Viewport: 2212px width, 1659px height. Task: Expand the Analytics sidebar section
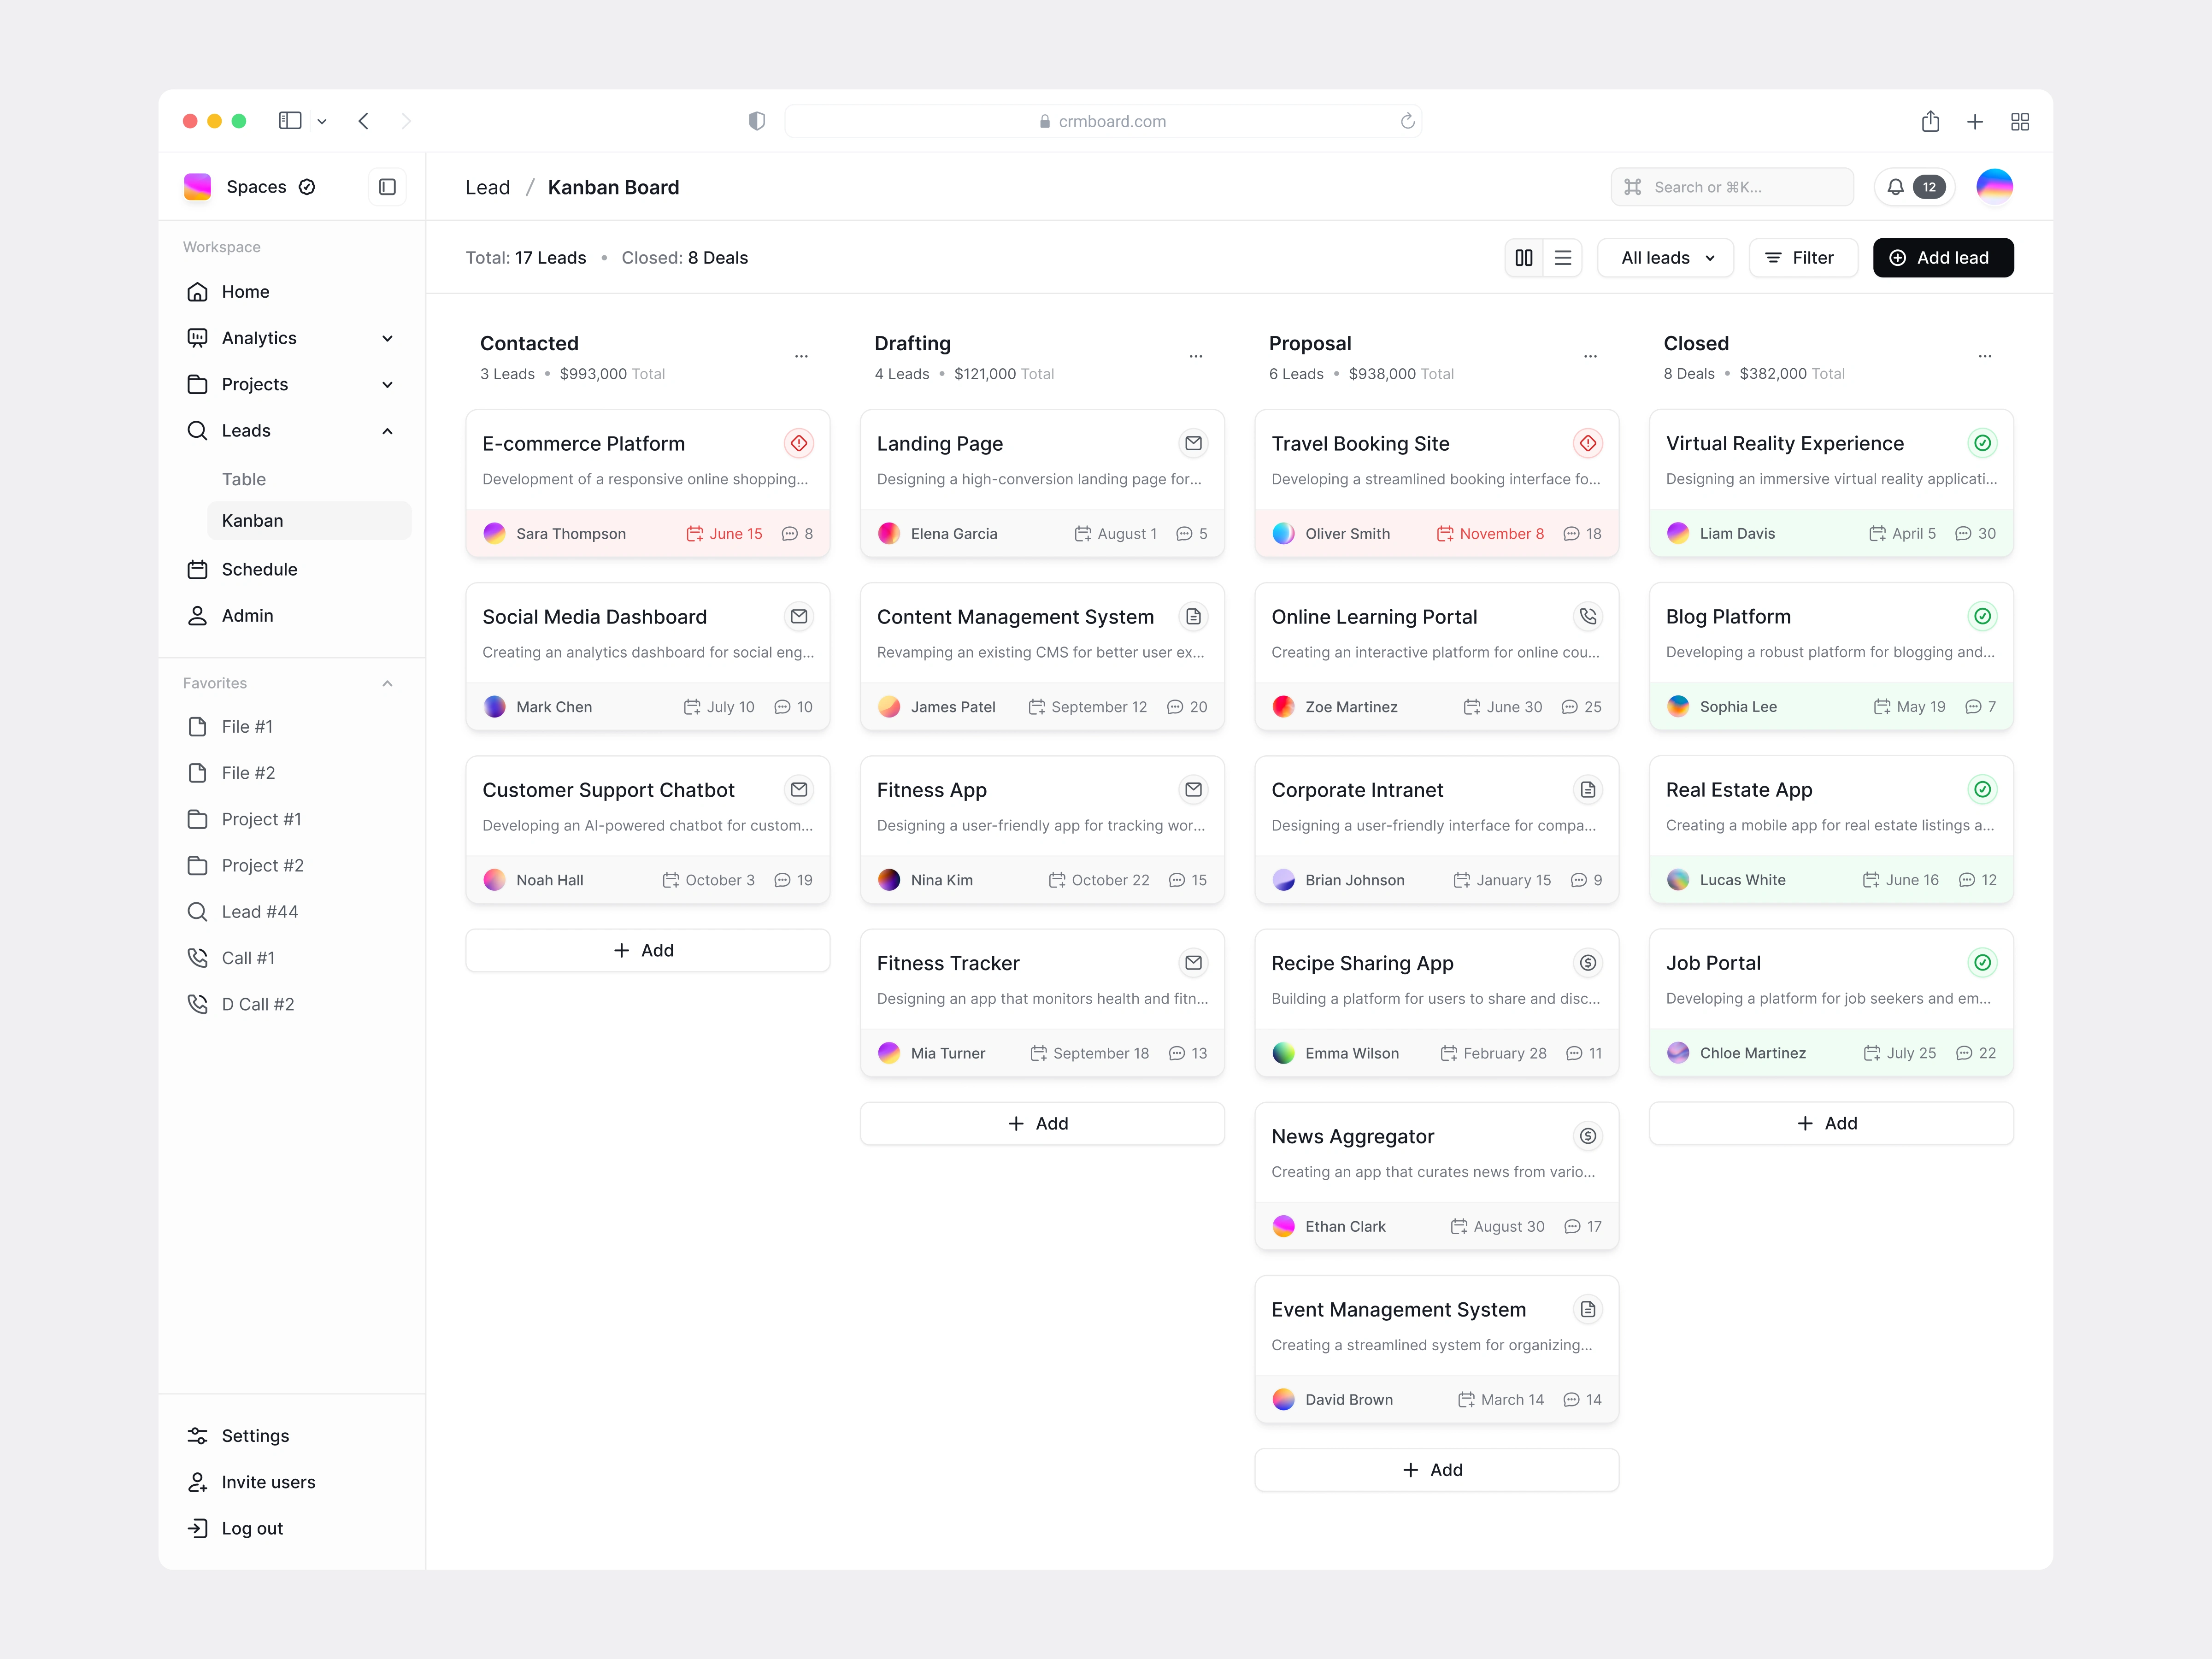(x=387, y=338)
